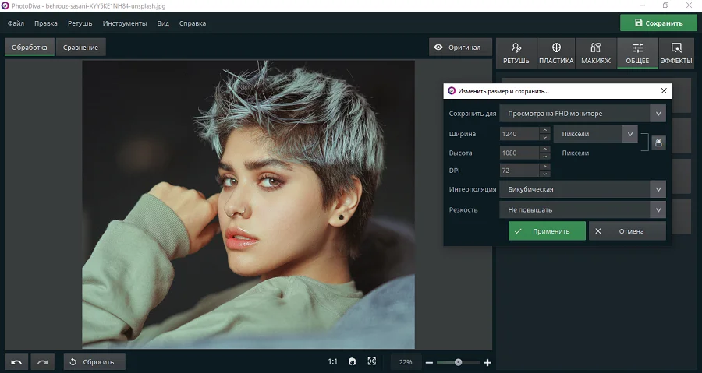Open the Пластика face sculpt tab
This screenshot has width=702, height=373.
556,53
